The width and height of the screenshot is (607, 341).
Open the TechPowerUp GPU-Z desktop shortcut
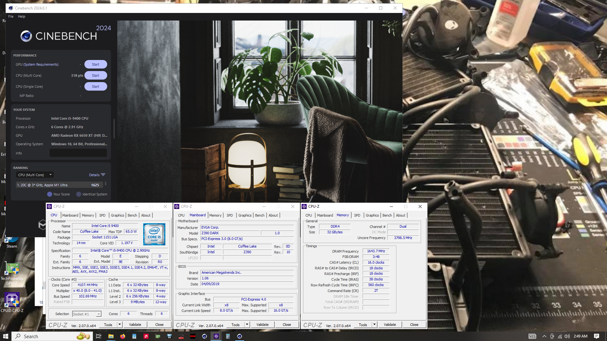click(12, 273)
